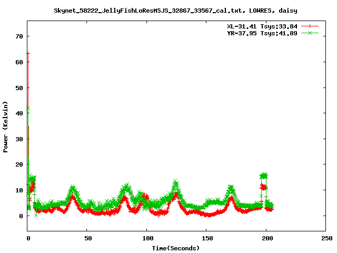Click the red line sample in legend
The height and width of the screenshot is (253, 337).
tap(310, 26)
